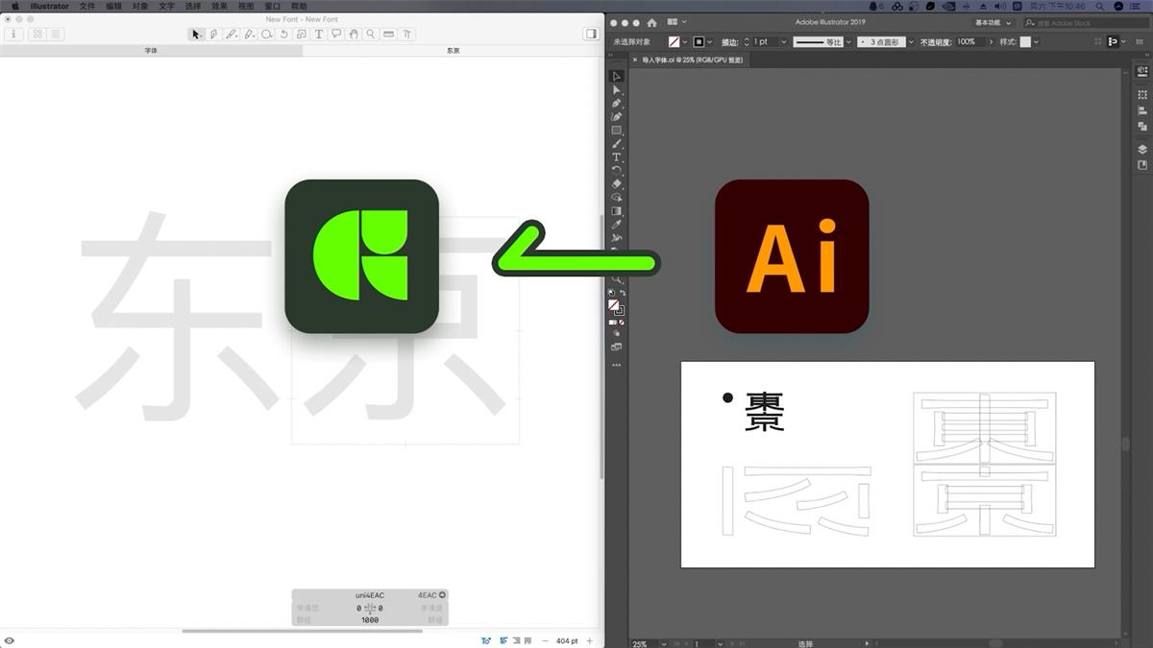This screenshot has width=1153, height=648.
Task: Switch to grid view in Glyphs
Action: click(37, 34)
